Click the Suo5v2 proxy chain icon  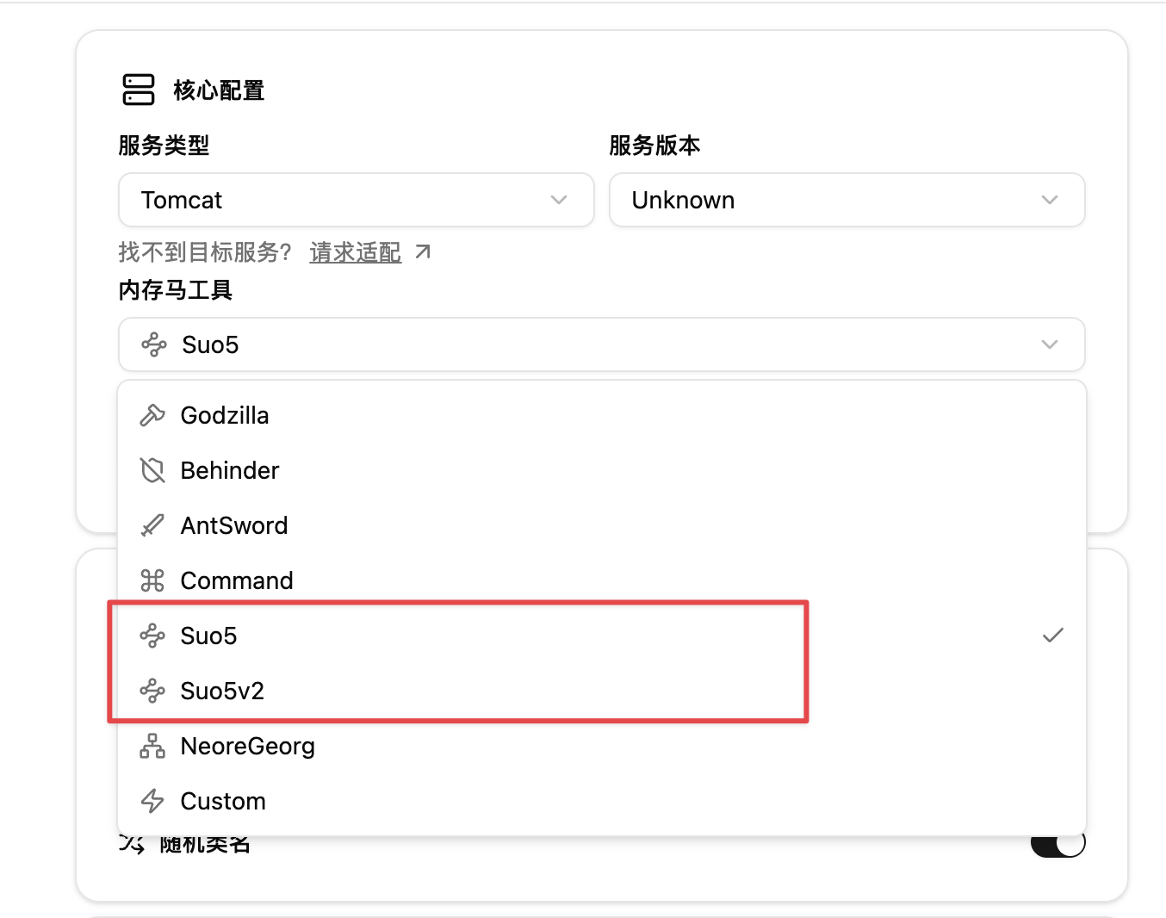point(152,691)
